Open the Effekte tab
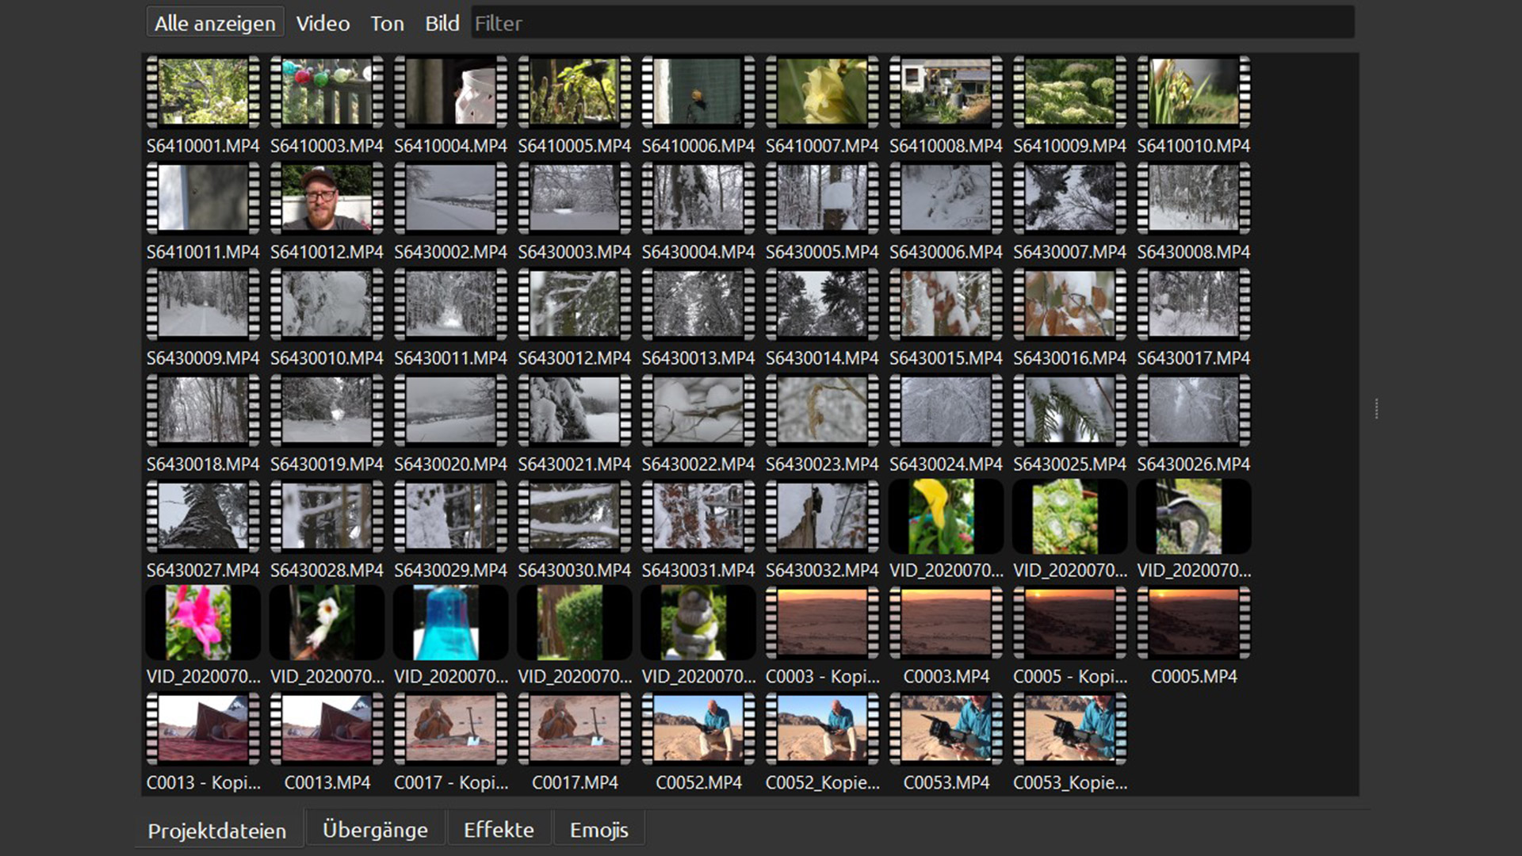 [499, 830]
